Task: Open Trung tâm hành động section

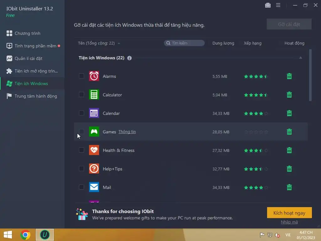Action: click(x=32, y=96)
